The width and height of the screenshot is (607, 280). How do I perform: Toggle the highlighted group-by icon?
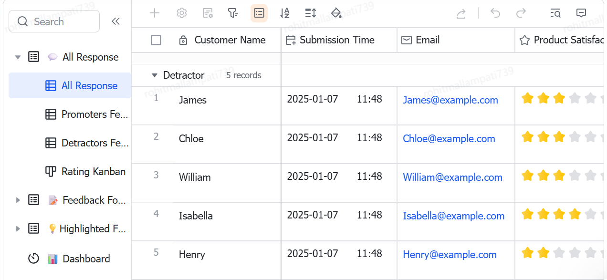(x=259, y=13)
